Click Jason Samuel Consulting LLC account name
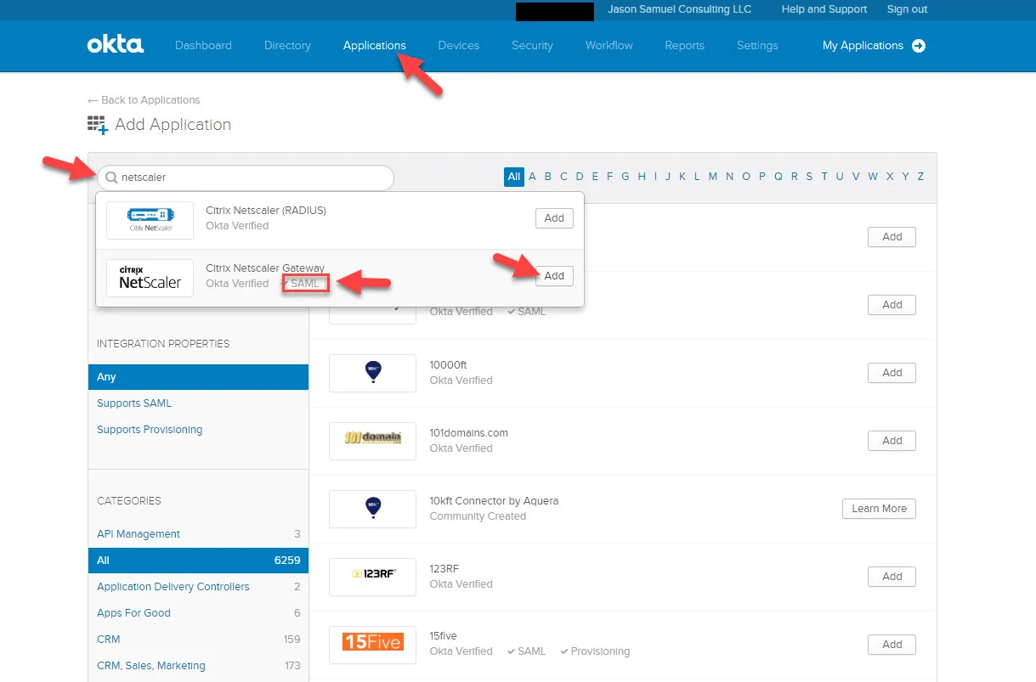Image resolution: width=1036 pixels, height=682 pixels. tap(680, 9)
